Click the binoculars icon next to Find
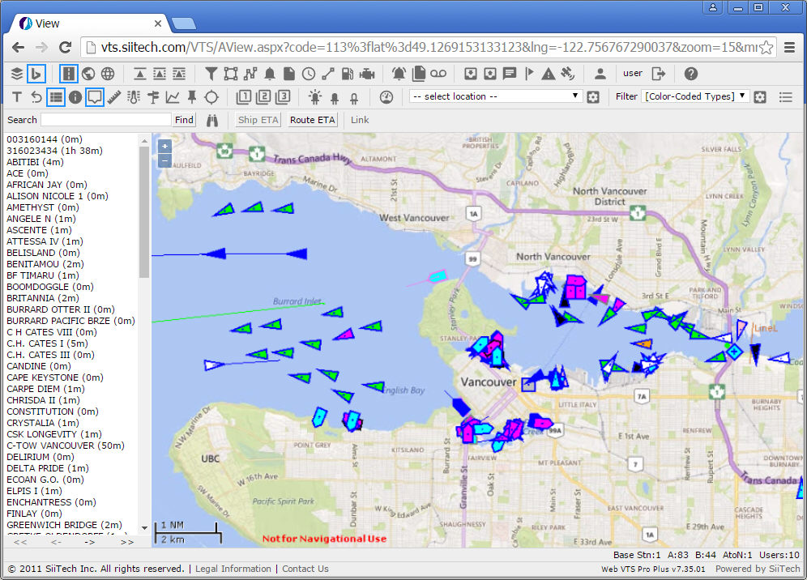 213,120
